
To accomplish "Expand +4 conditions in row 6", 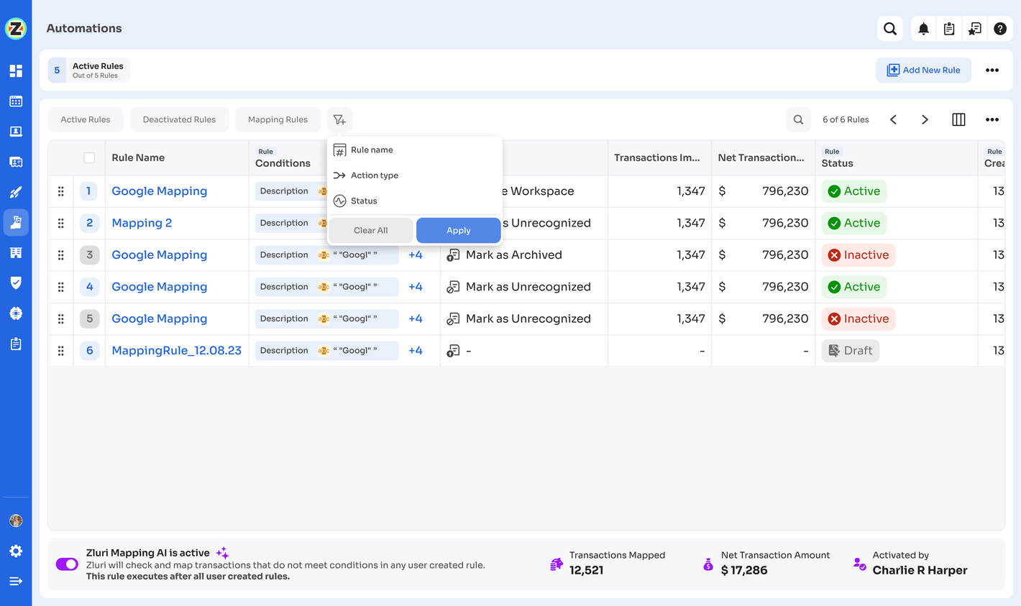I will [416, 351].
